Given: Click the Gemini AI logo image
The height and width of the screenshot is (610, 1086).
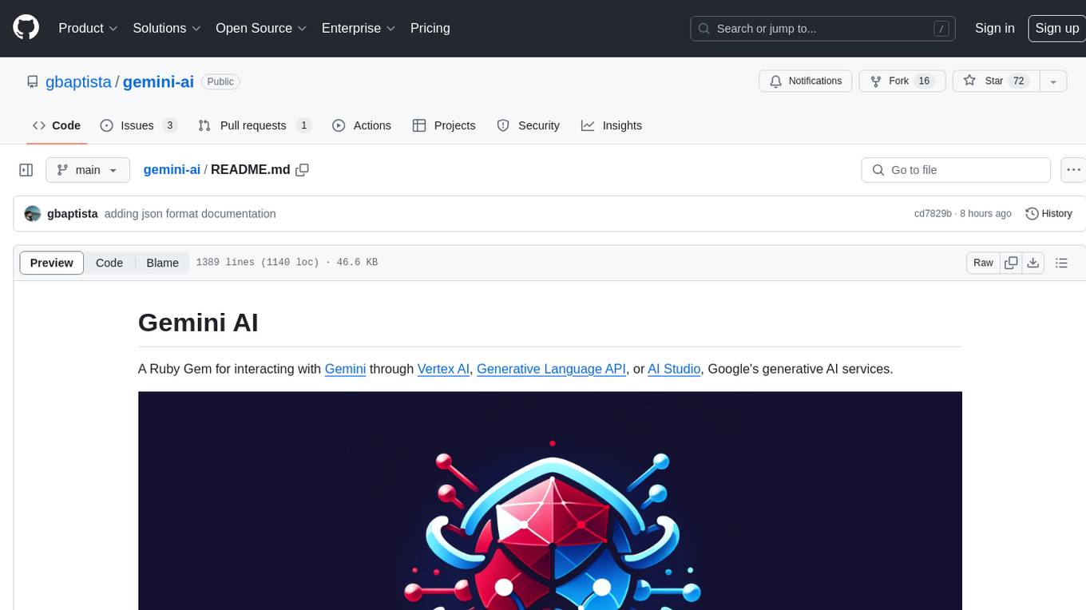Looking at the screenshot, I should [550, 501].
